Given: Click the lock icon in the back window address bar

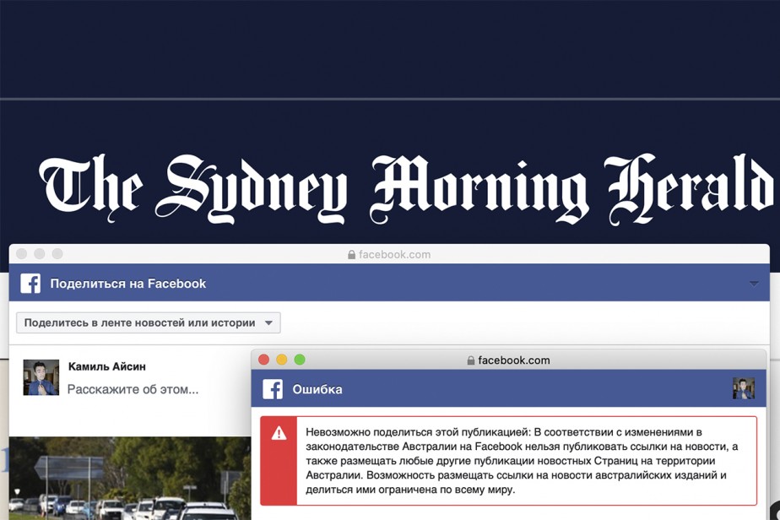Looking at the screenshot, I should [351, 254].
